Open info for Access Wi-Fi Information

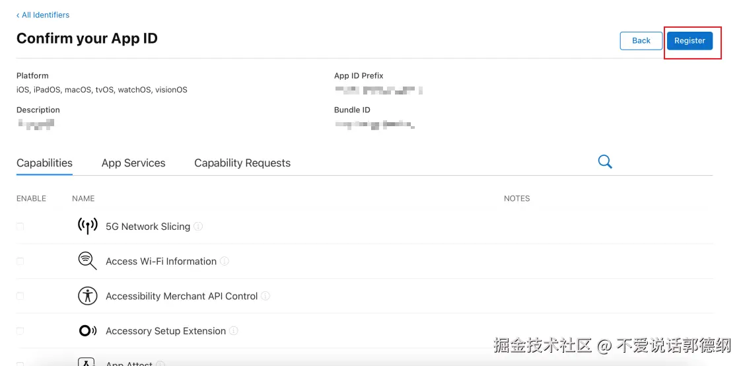(x=225, y=262)
